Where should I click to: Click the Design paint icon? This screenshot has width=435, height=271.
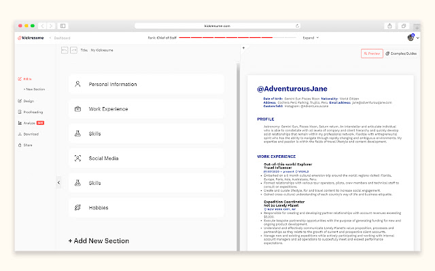pos(20,101)
